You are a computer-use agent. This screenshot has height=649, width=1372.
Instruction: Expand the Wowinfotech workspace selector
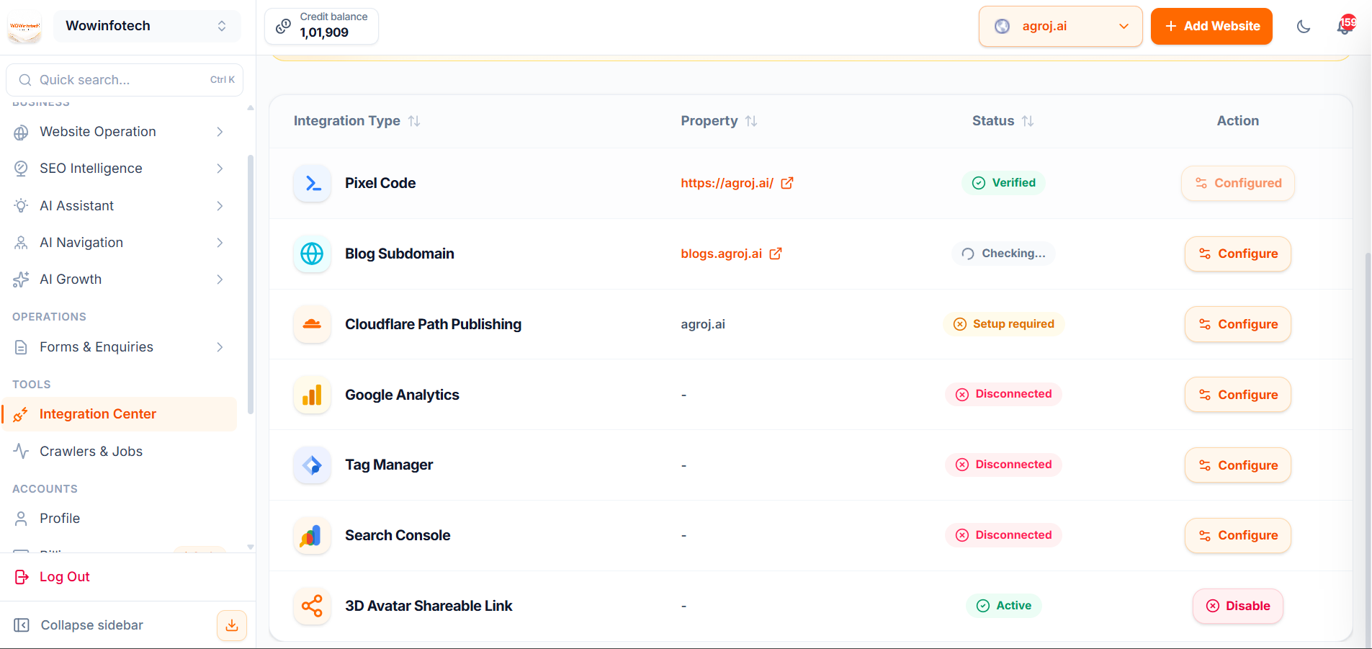click(x=147, y=26)
